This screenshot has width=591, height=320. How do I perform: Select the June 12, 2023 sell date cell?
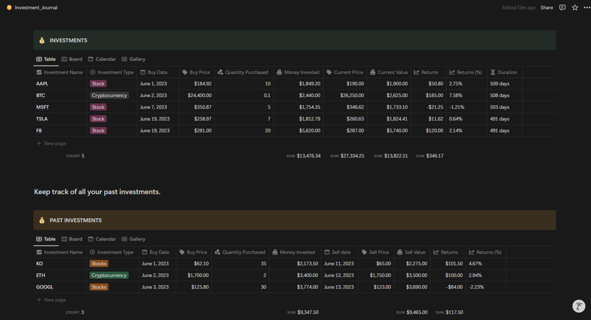(x=339, y=275)
